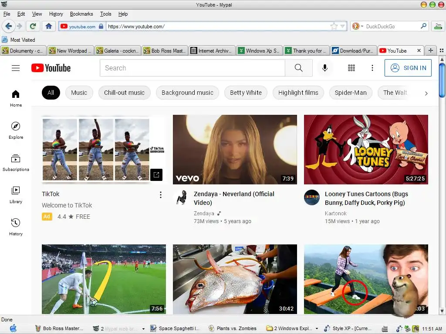This screenshot has width=446, height=334.
Task: Open the URL history dropdown arrow
Action: tap(343, 27)
